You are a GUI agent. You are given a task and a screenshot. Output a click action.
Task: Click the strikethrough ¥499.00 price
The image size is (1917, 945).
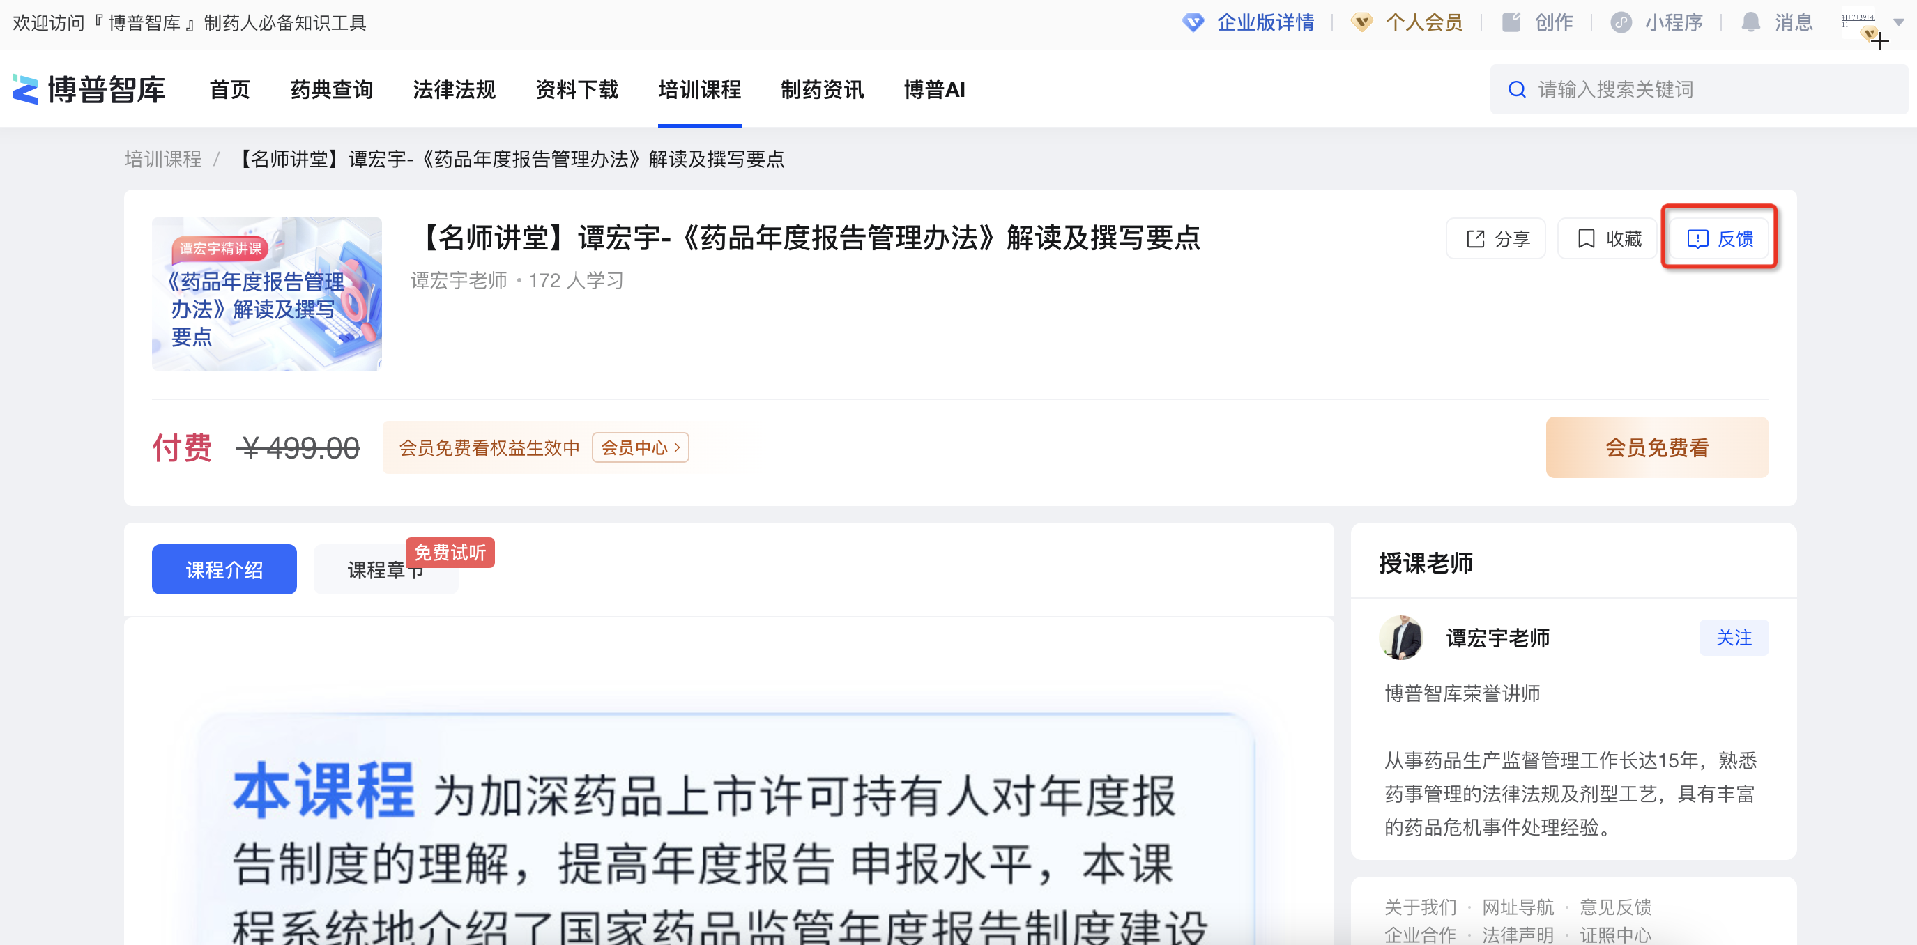[298, 448]
